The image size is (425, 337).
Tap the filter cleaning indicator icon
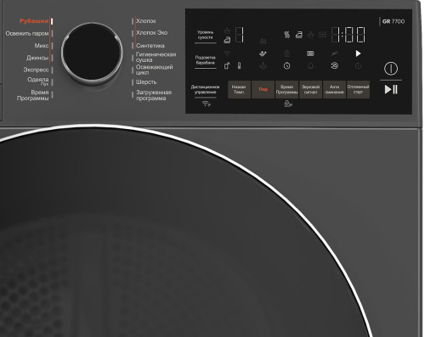click(x=263, y=53)
